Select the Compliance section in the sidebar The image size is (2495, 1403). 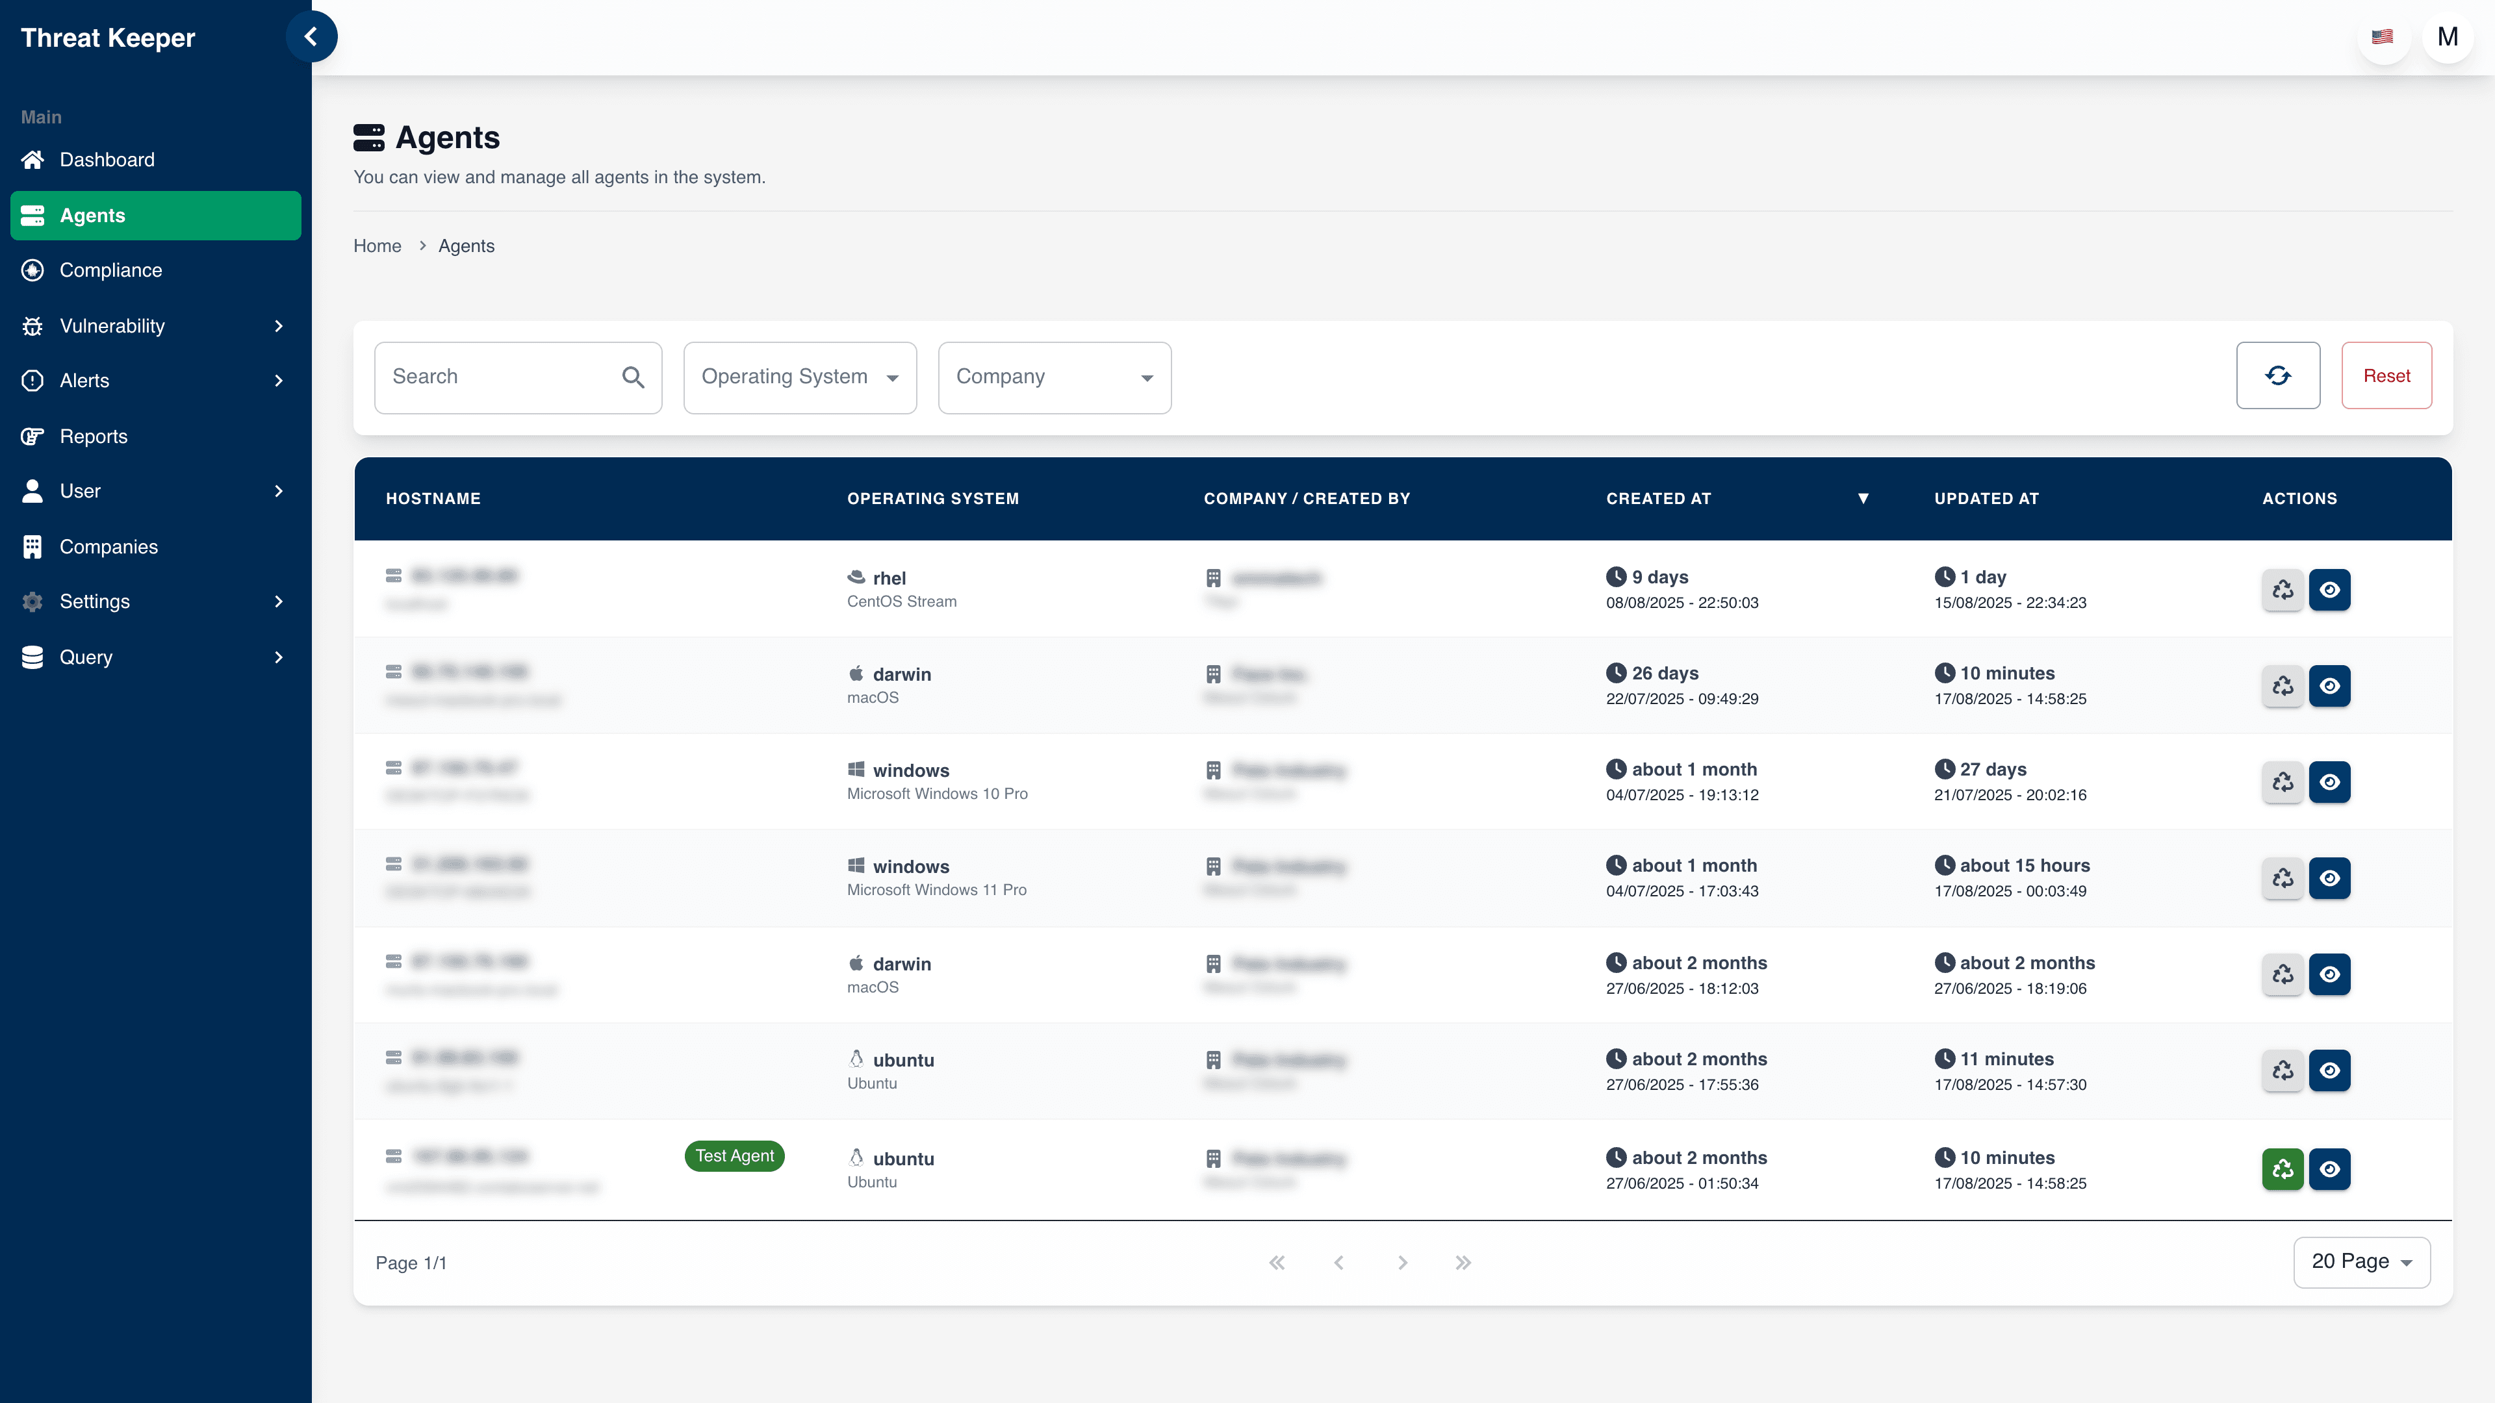pos(111,270)
